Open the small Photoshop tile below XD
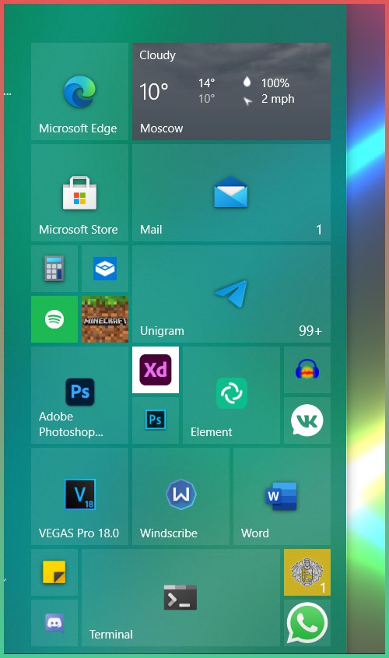389x658 pixels. (x=156, y=420)
